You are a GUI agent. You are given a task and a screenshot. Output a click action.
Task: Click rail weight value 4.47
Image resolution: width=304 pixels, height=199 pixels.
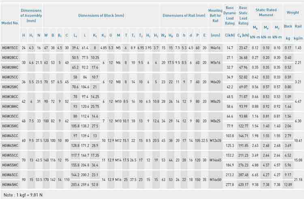tap(298, 102)
